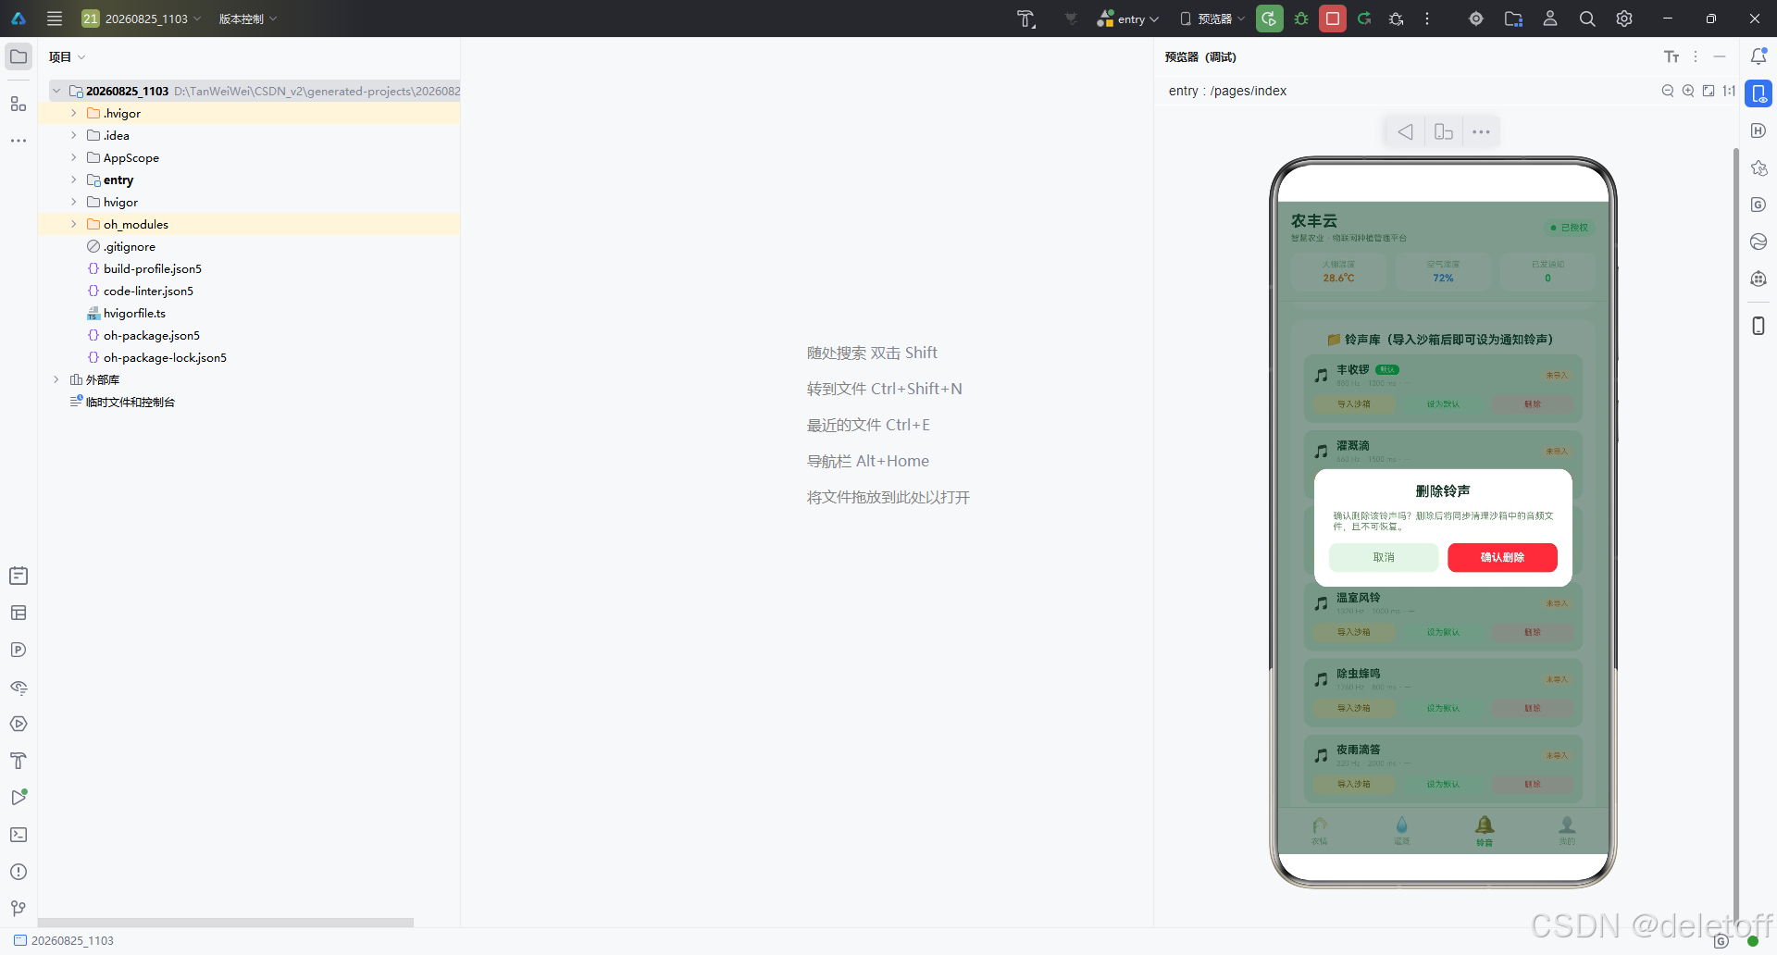
Task: Open the project folder tool window icon
Action: (19, 56)
